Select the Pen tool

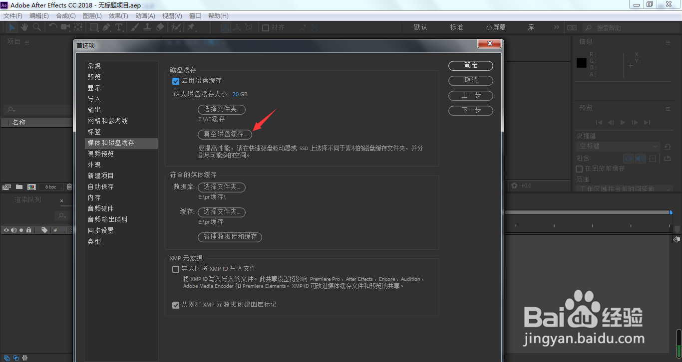(106, 27)
